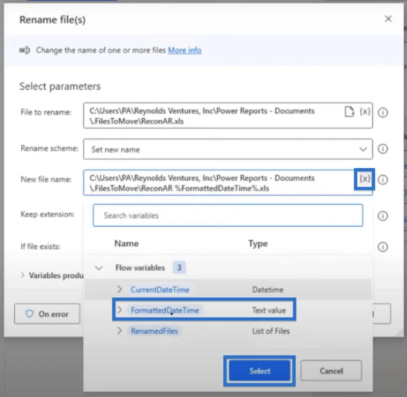The height and width of the screenshot is (397, 407).
Task: Show info for Rename scheme parameter
Action: click(x=383, y=149)
